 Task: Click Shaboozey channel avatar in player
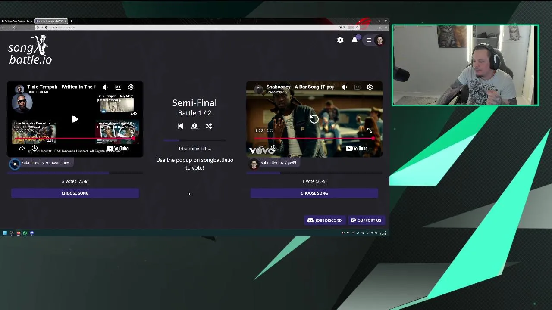pos(258,89)
